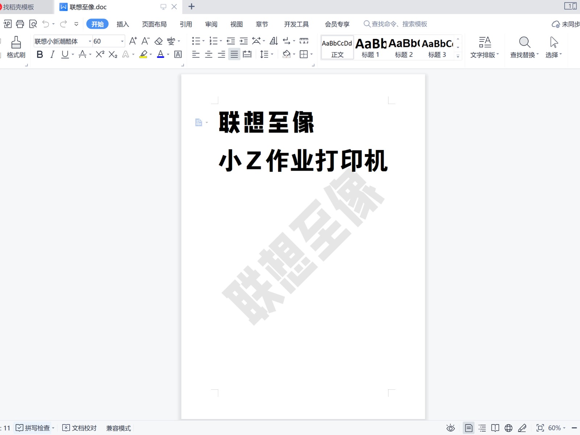Toggle eye protection mode icon

[x=451, y=428]
